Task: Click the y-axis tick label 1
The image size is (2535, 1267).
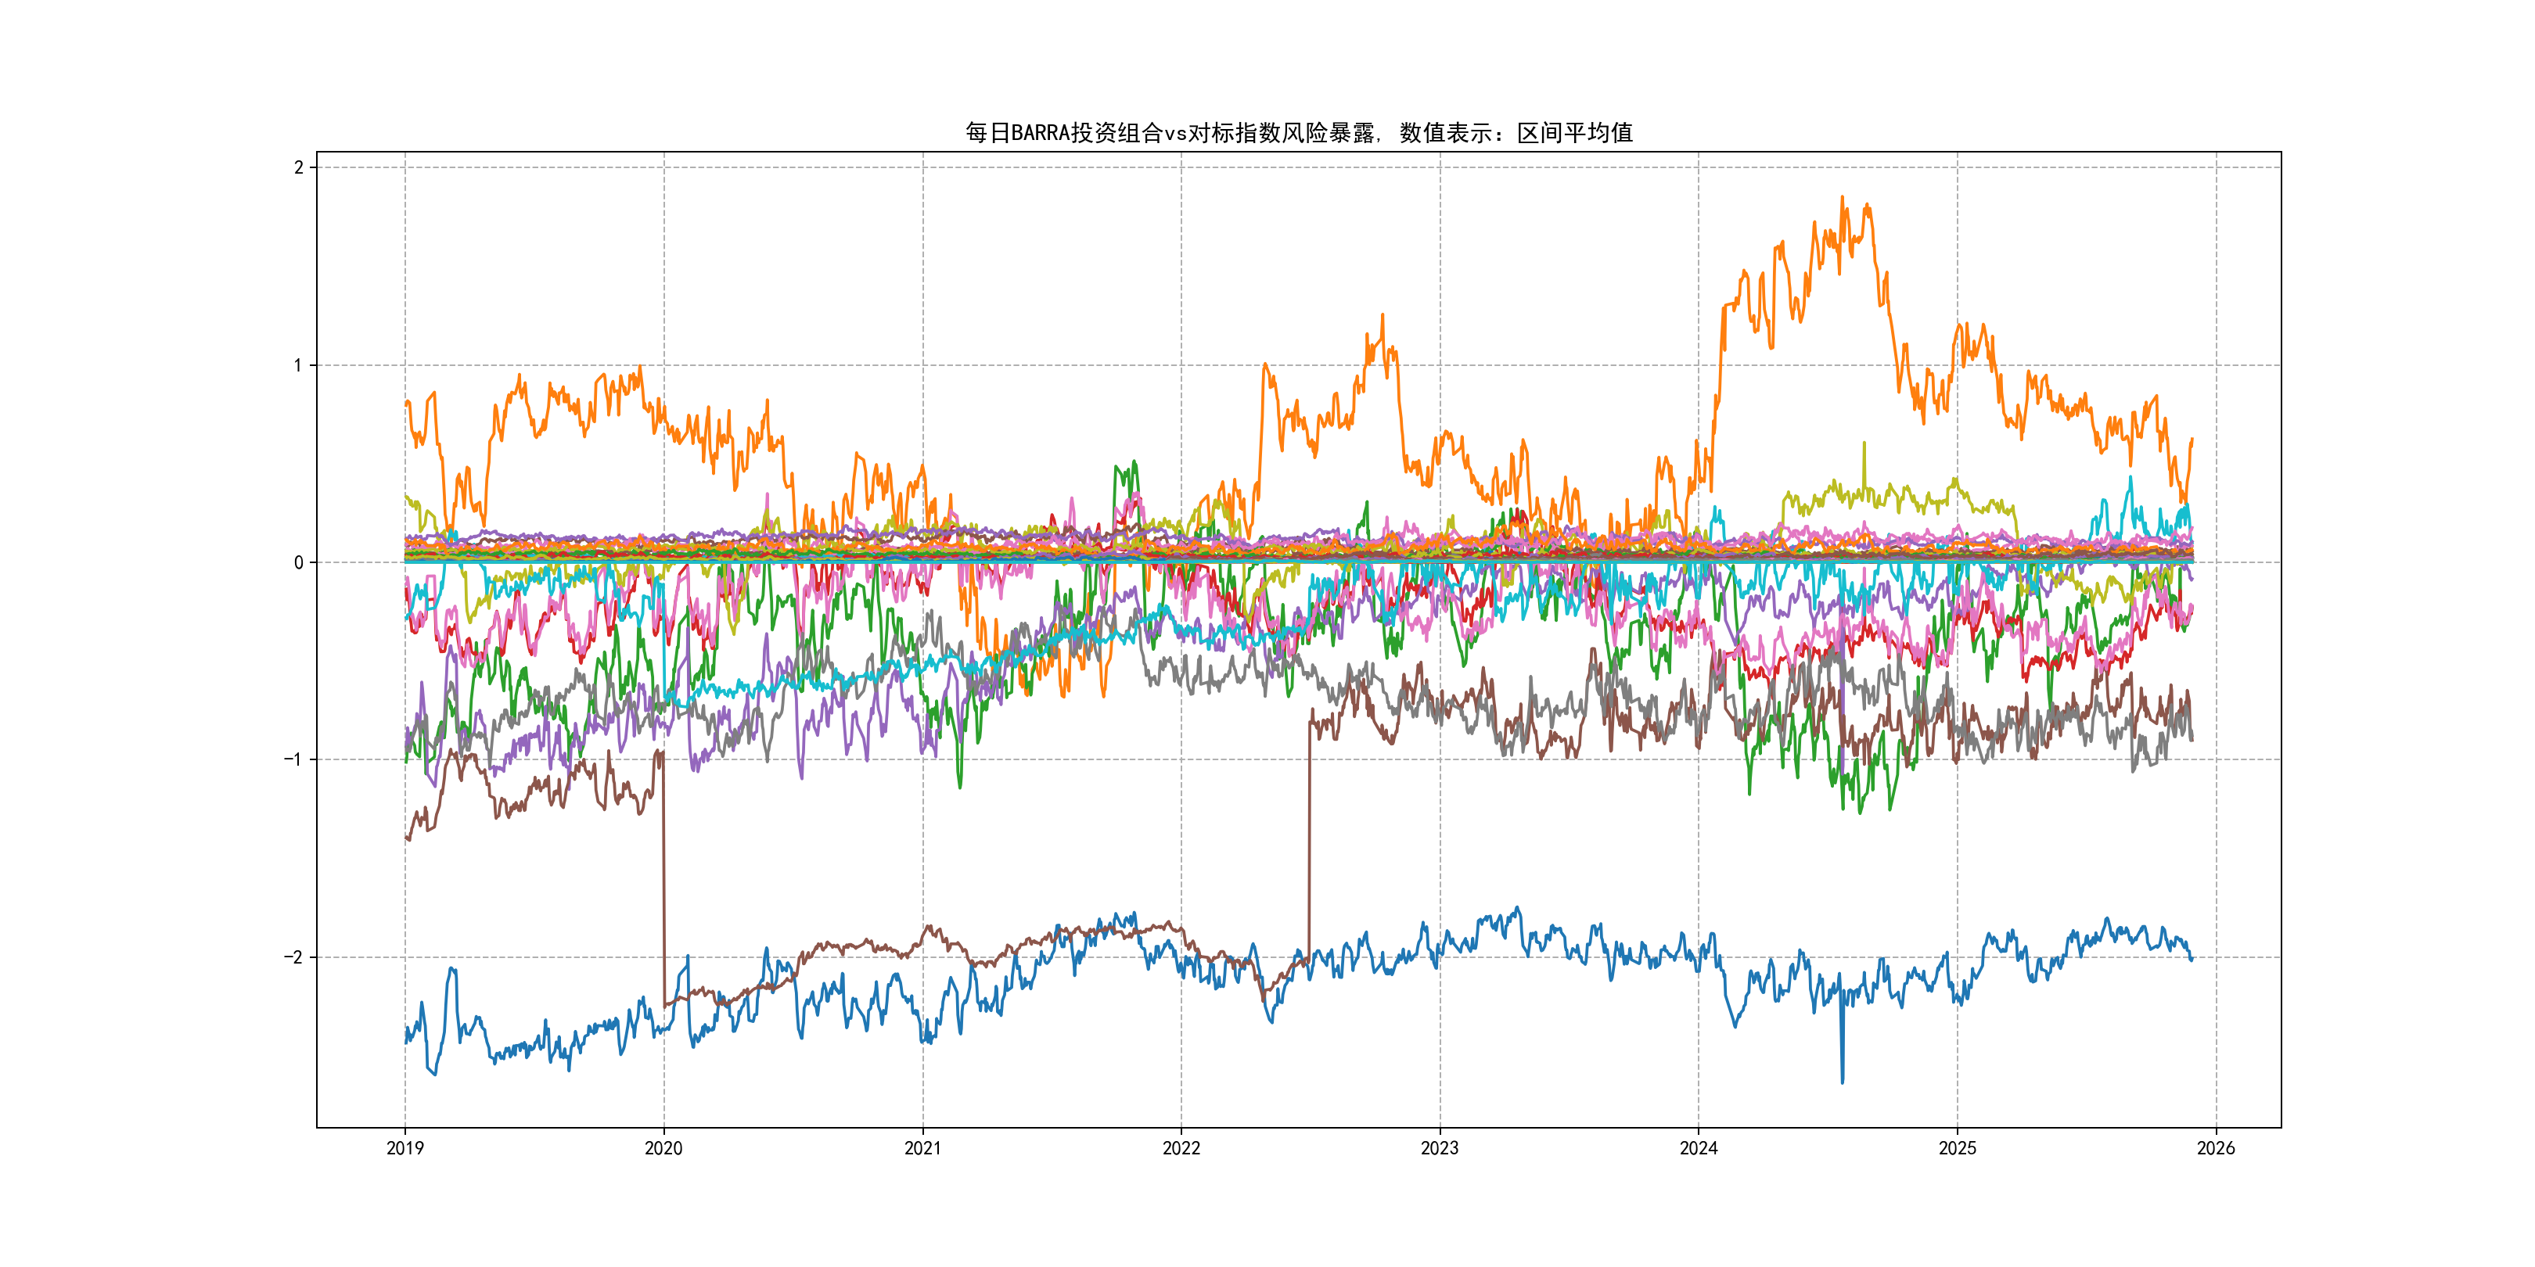Action: pos(298,365)
